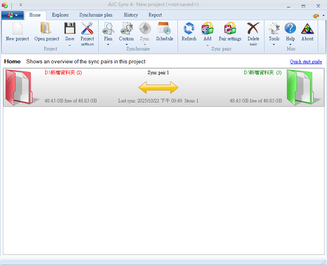Expand the Plan dropdown arrow
The width and height of the screenshot is (327, 265).
click(x=108, y=44)
